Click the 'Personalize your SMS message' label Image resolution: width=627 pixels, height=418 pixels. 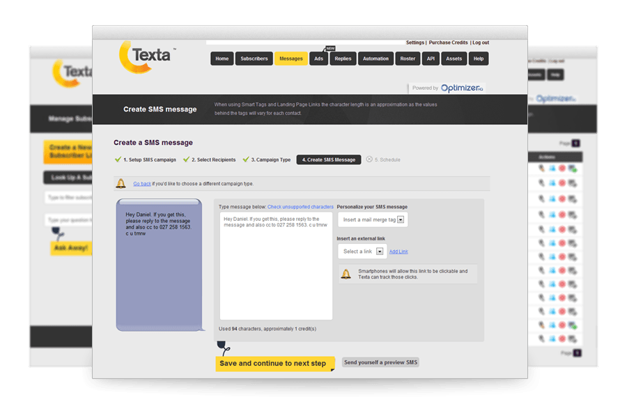[x=372, y=207]
